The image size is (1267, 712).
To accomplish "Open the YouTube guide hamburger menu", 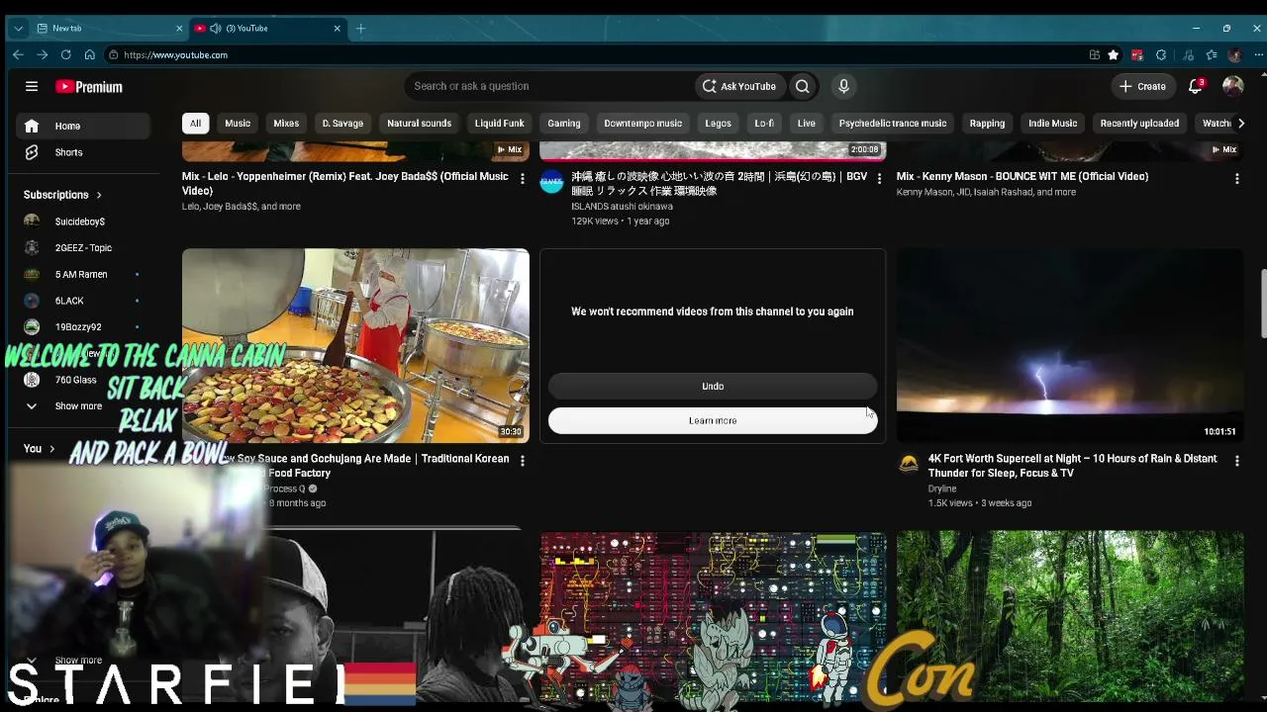I will 32,87.
